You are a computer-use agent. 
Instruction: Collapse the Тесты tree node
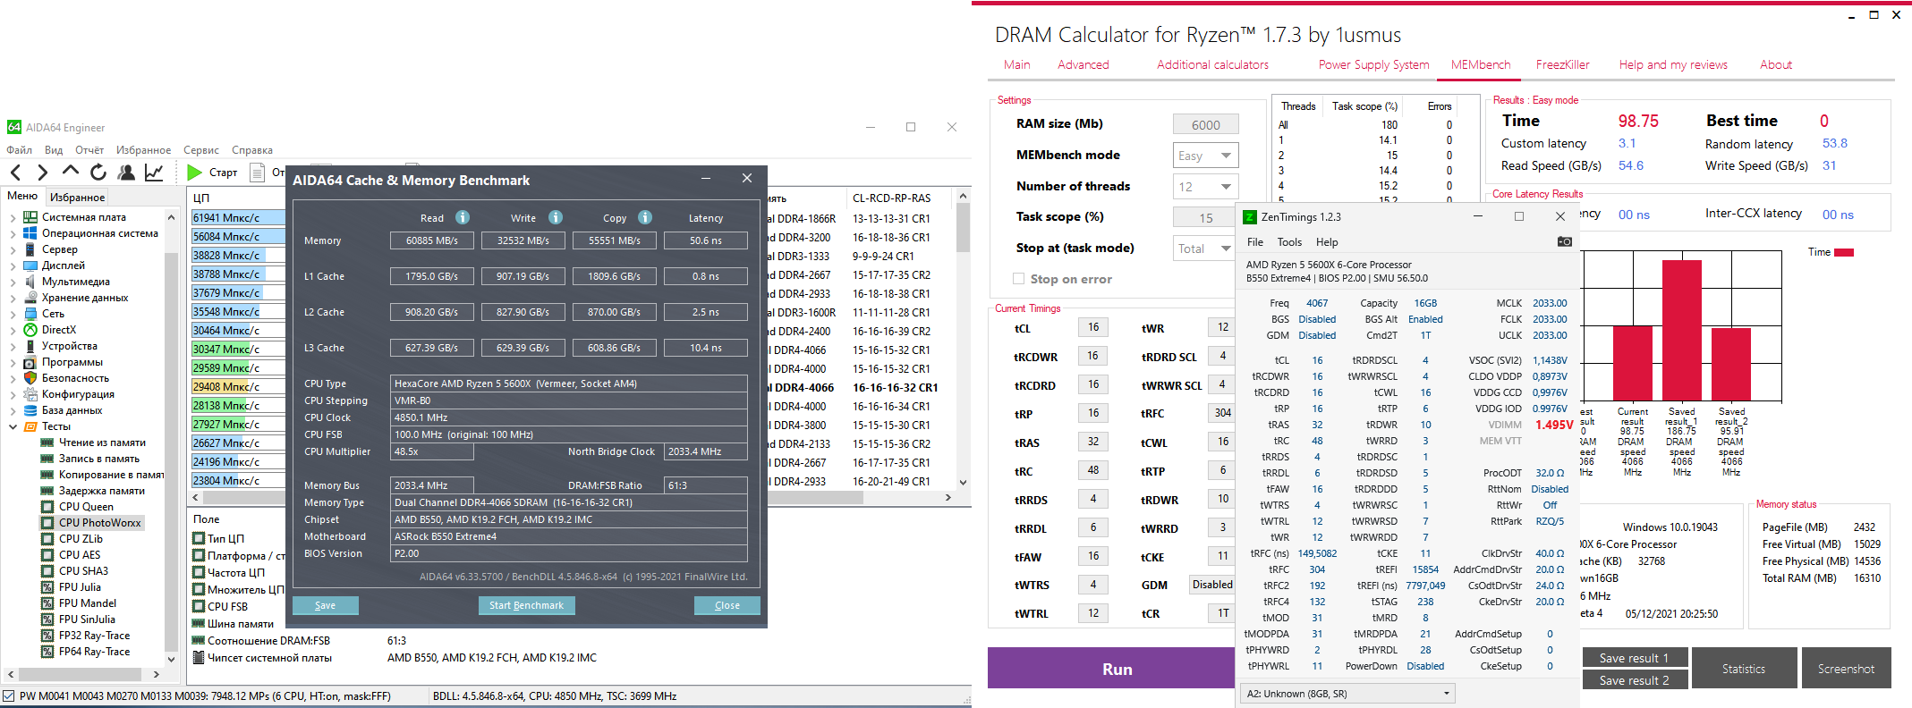(x=13, y=426)
